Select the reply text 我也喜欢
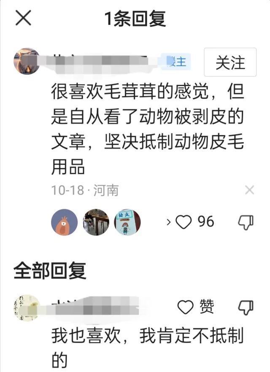The image size is (270, 372). 148,348
